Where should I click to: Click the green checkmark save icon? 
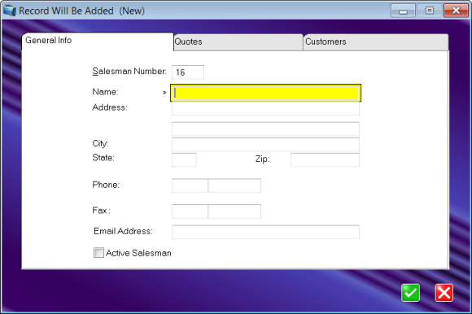pyautogui.click(x=410, y=293)
